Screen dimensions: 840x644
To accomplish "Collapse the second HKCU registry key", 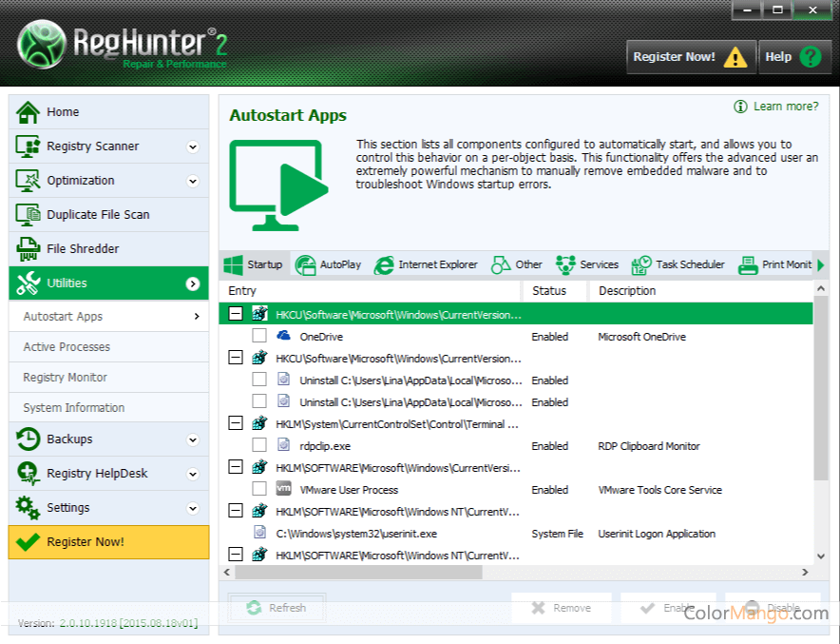I will click(x=235, y=357).
